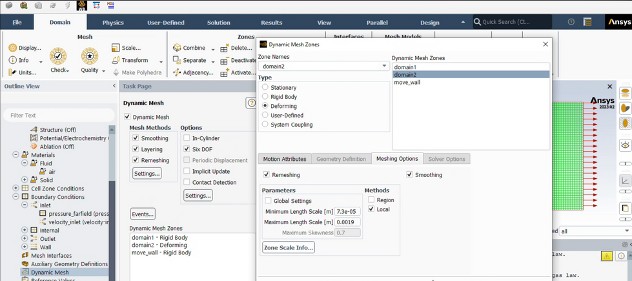Click the Dynamic Mesh task page help icon
632x281 pixels.
point(251,103)
